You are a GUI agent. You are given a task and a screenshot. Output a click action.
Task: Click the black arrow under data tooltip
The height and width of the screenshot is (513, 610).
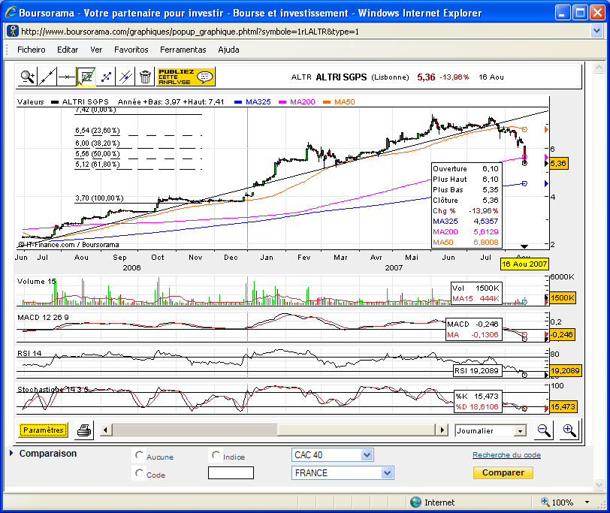pos(524,246)
